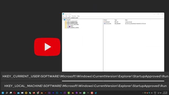Click the registry path address bar
The width and height of the screenshot is (169, 95).
coord(113,18)
